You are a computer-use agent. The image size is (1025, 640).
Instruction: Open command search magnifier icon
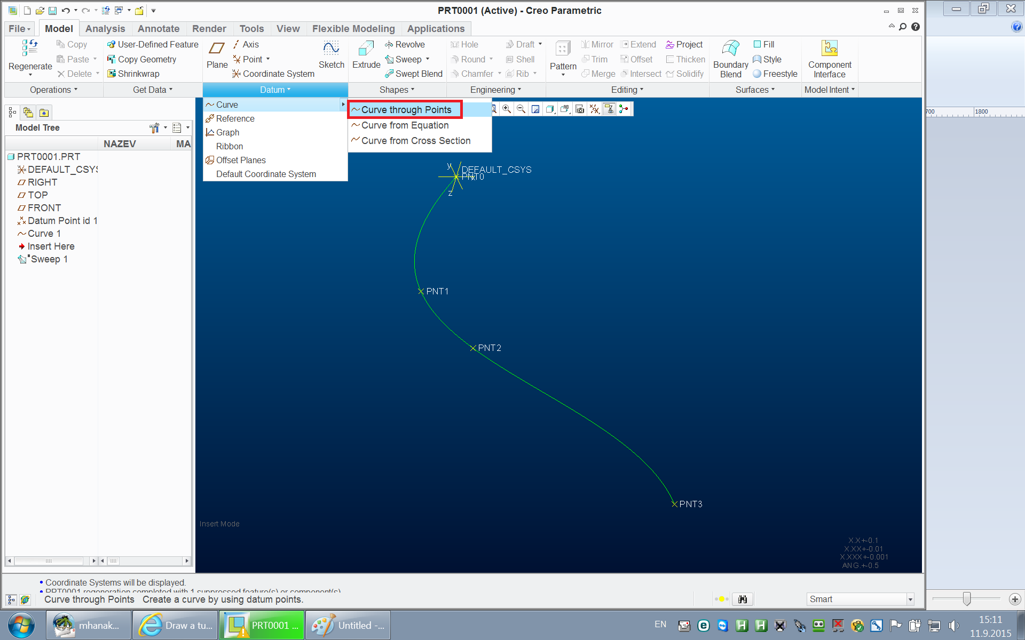(x=903, y=27)
